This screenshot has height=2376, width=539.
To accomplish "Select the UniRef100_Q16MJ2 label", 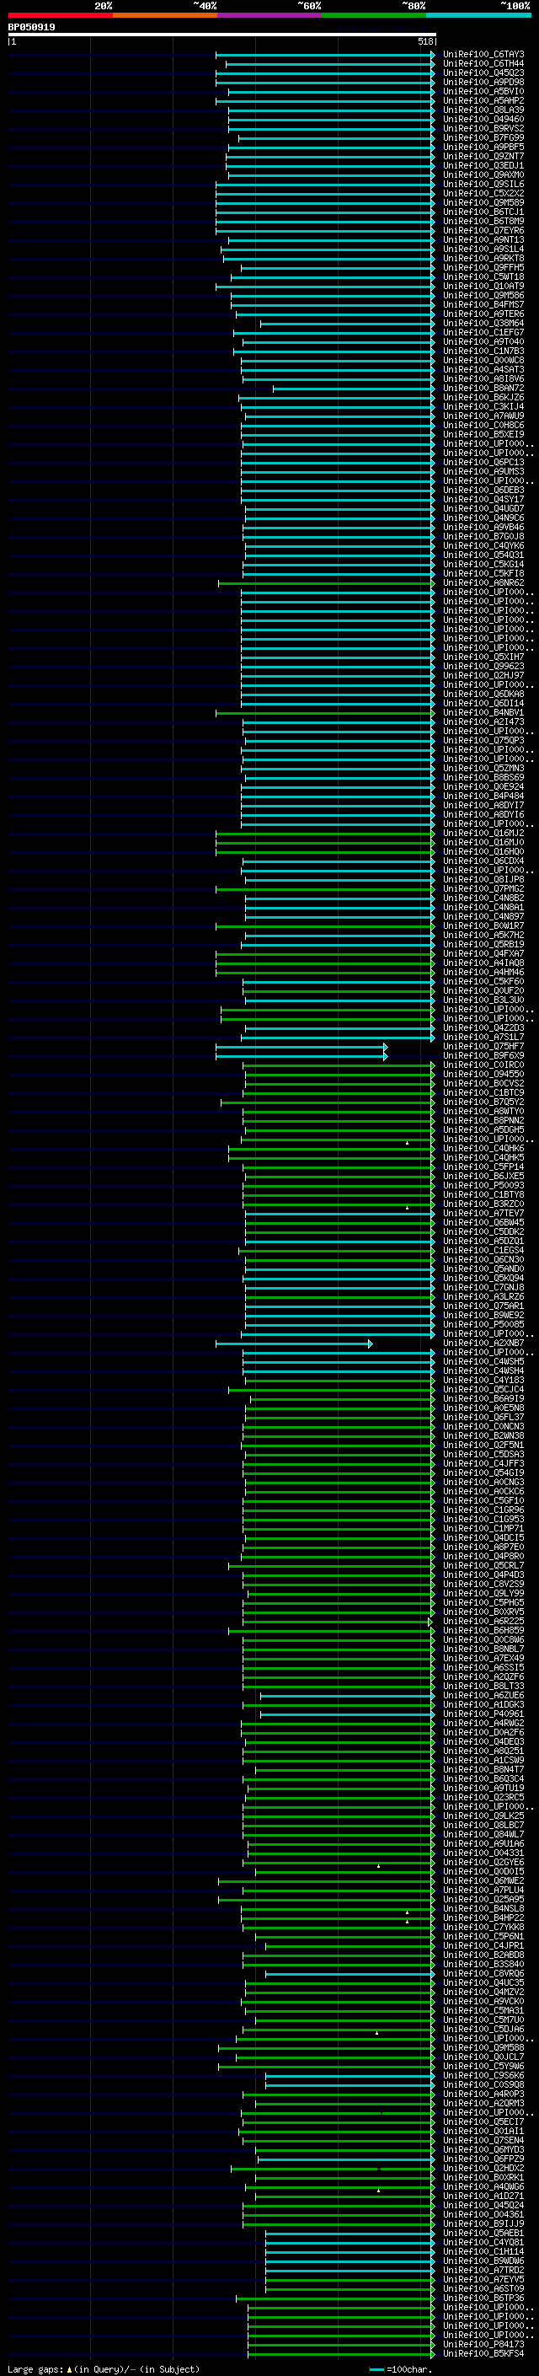I will tap(483, 833).
